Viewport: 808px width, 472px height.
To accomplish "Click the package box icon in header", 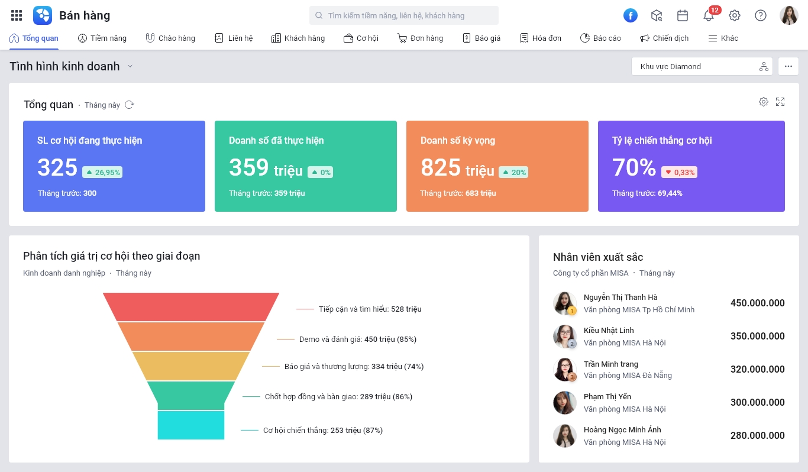I will [x=657, y=15].
